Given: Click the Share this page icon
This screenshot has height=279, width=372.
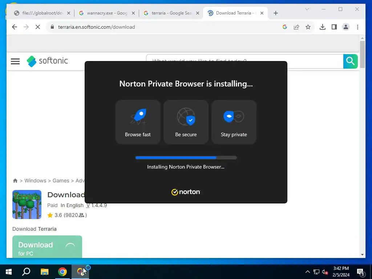Looking at the screenshot, I should [296, 27].
